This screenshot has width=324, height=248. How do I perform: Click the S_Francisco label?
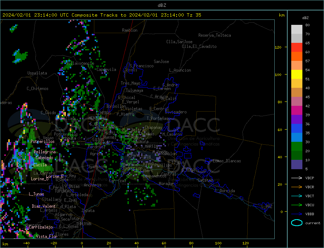[x=141, y=66]
